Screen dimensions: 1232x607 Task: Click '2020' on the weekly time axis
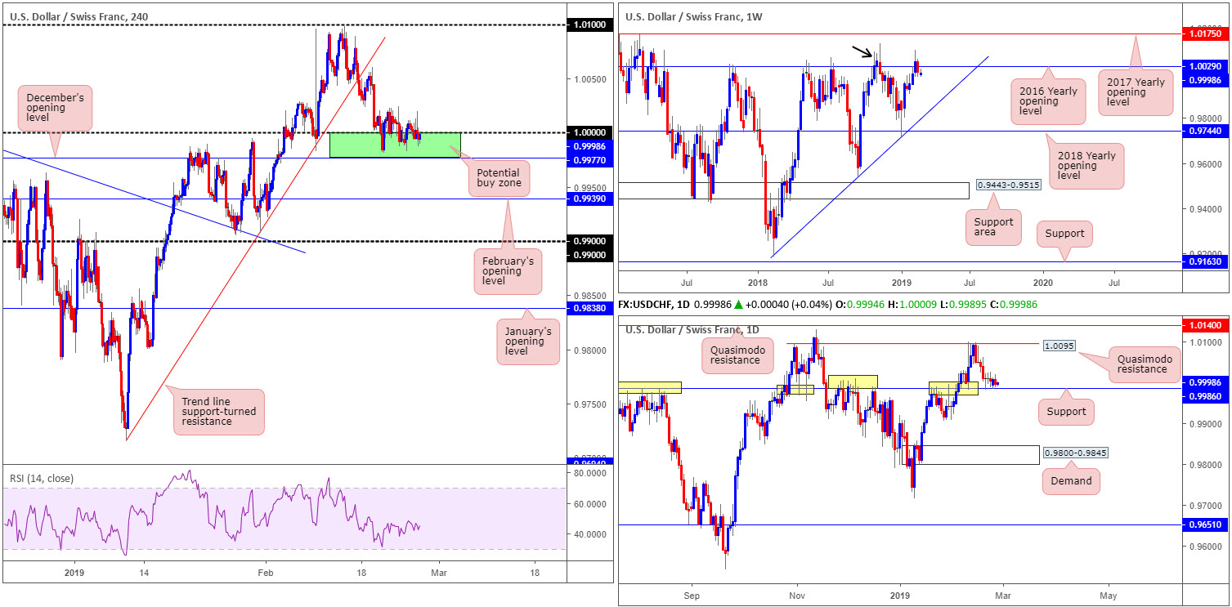(x=1044, y=281)
